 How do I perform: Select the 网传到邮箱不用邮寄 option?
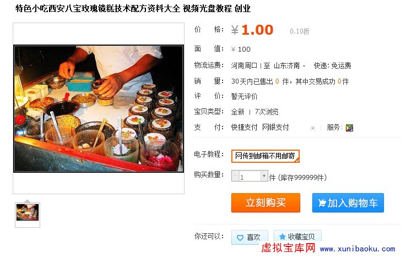(265, 156)
